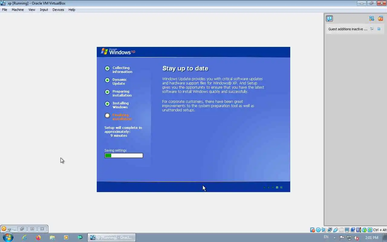Image resolution: width=387 pixels, height=242 pixels.
Task: Click the USB devices status icon
Action: click(335, 230)
